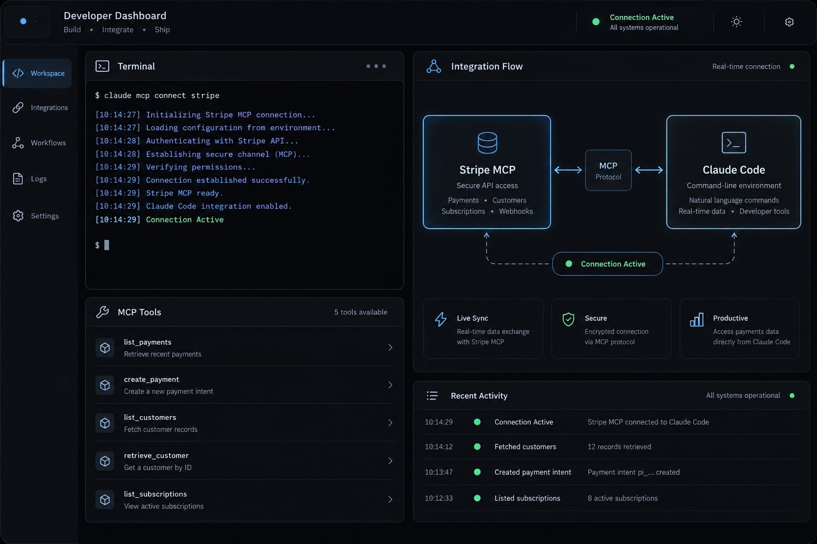The image size is (817, 544).
Task: Go to Workflows in the sidebar
Action: tap(39, 142)
